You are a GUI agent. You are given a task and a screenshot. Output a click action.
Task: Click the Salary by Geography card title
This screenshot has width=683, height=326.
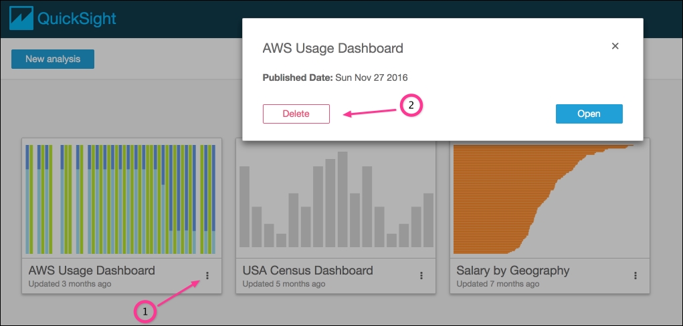512,271
